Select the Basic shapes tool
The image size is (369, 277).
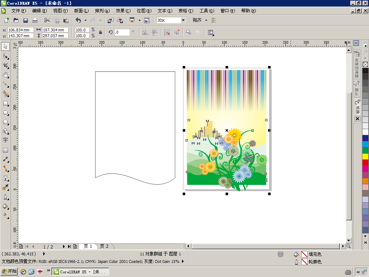click(5, 131)
